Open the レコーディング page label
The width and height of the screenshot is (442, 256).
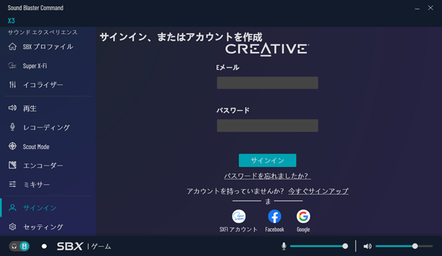46,127
